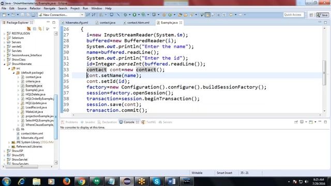Image resolution: width=331 pixels, height=186 pixels.
Task: Select hibernate.cfg.xml file in Package Explorer tree
Action: [32, 138]
